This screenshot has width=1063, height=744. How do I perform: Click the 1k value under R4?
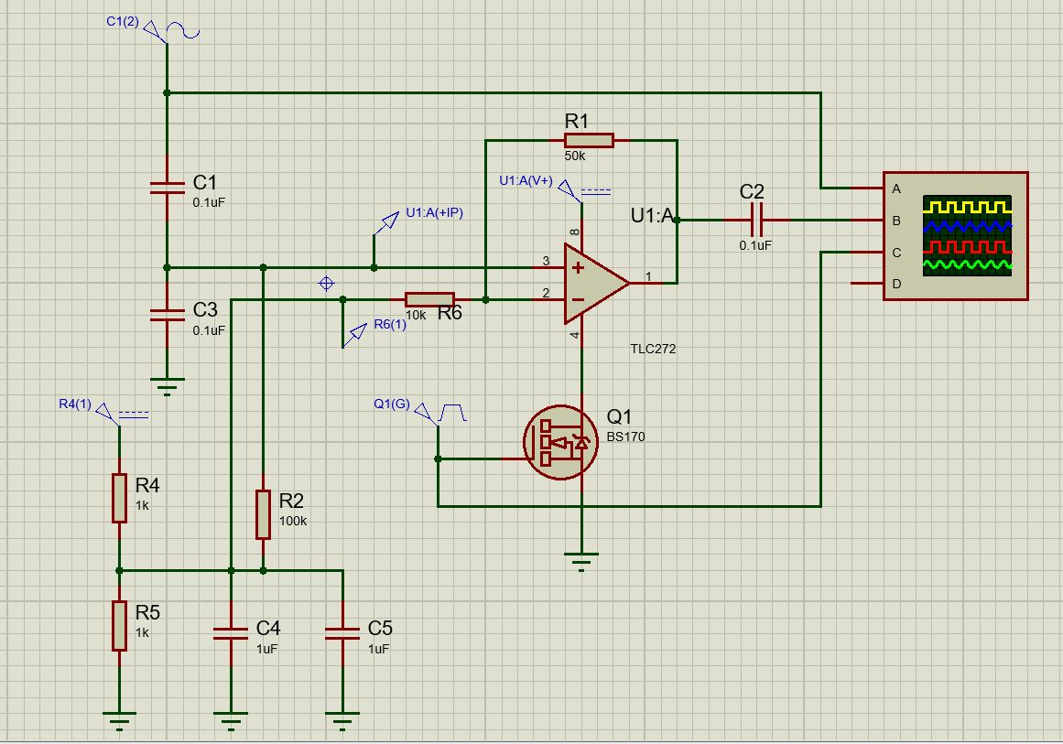[x=142, y=505]
